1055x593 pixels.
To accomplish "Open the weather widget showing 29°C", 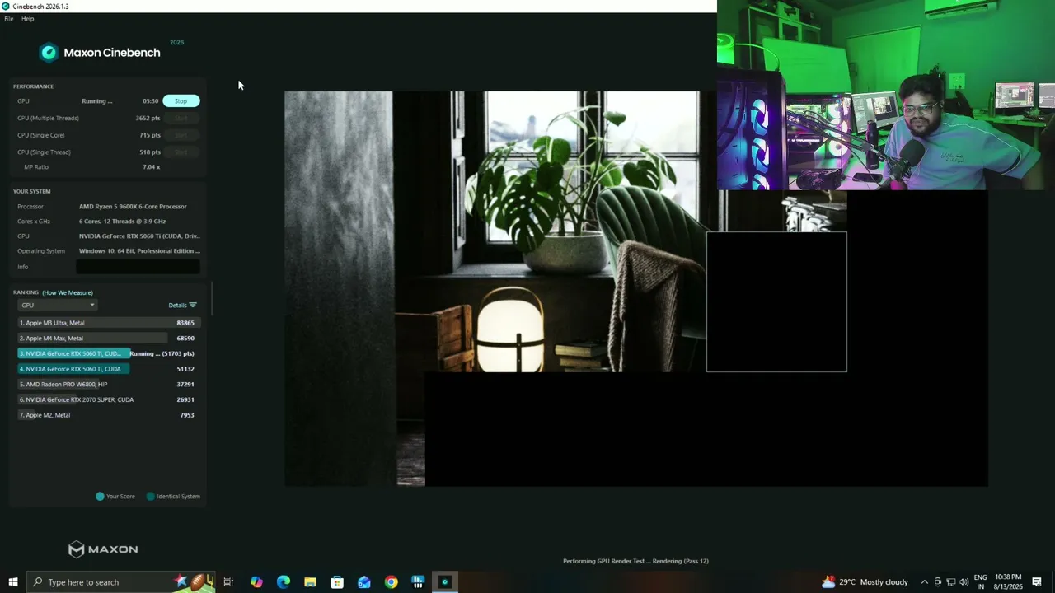I will (x=865, y=582).
